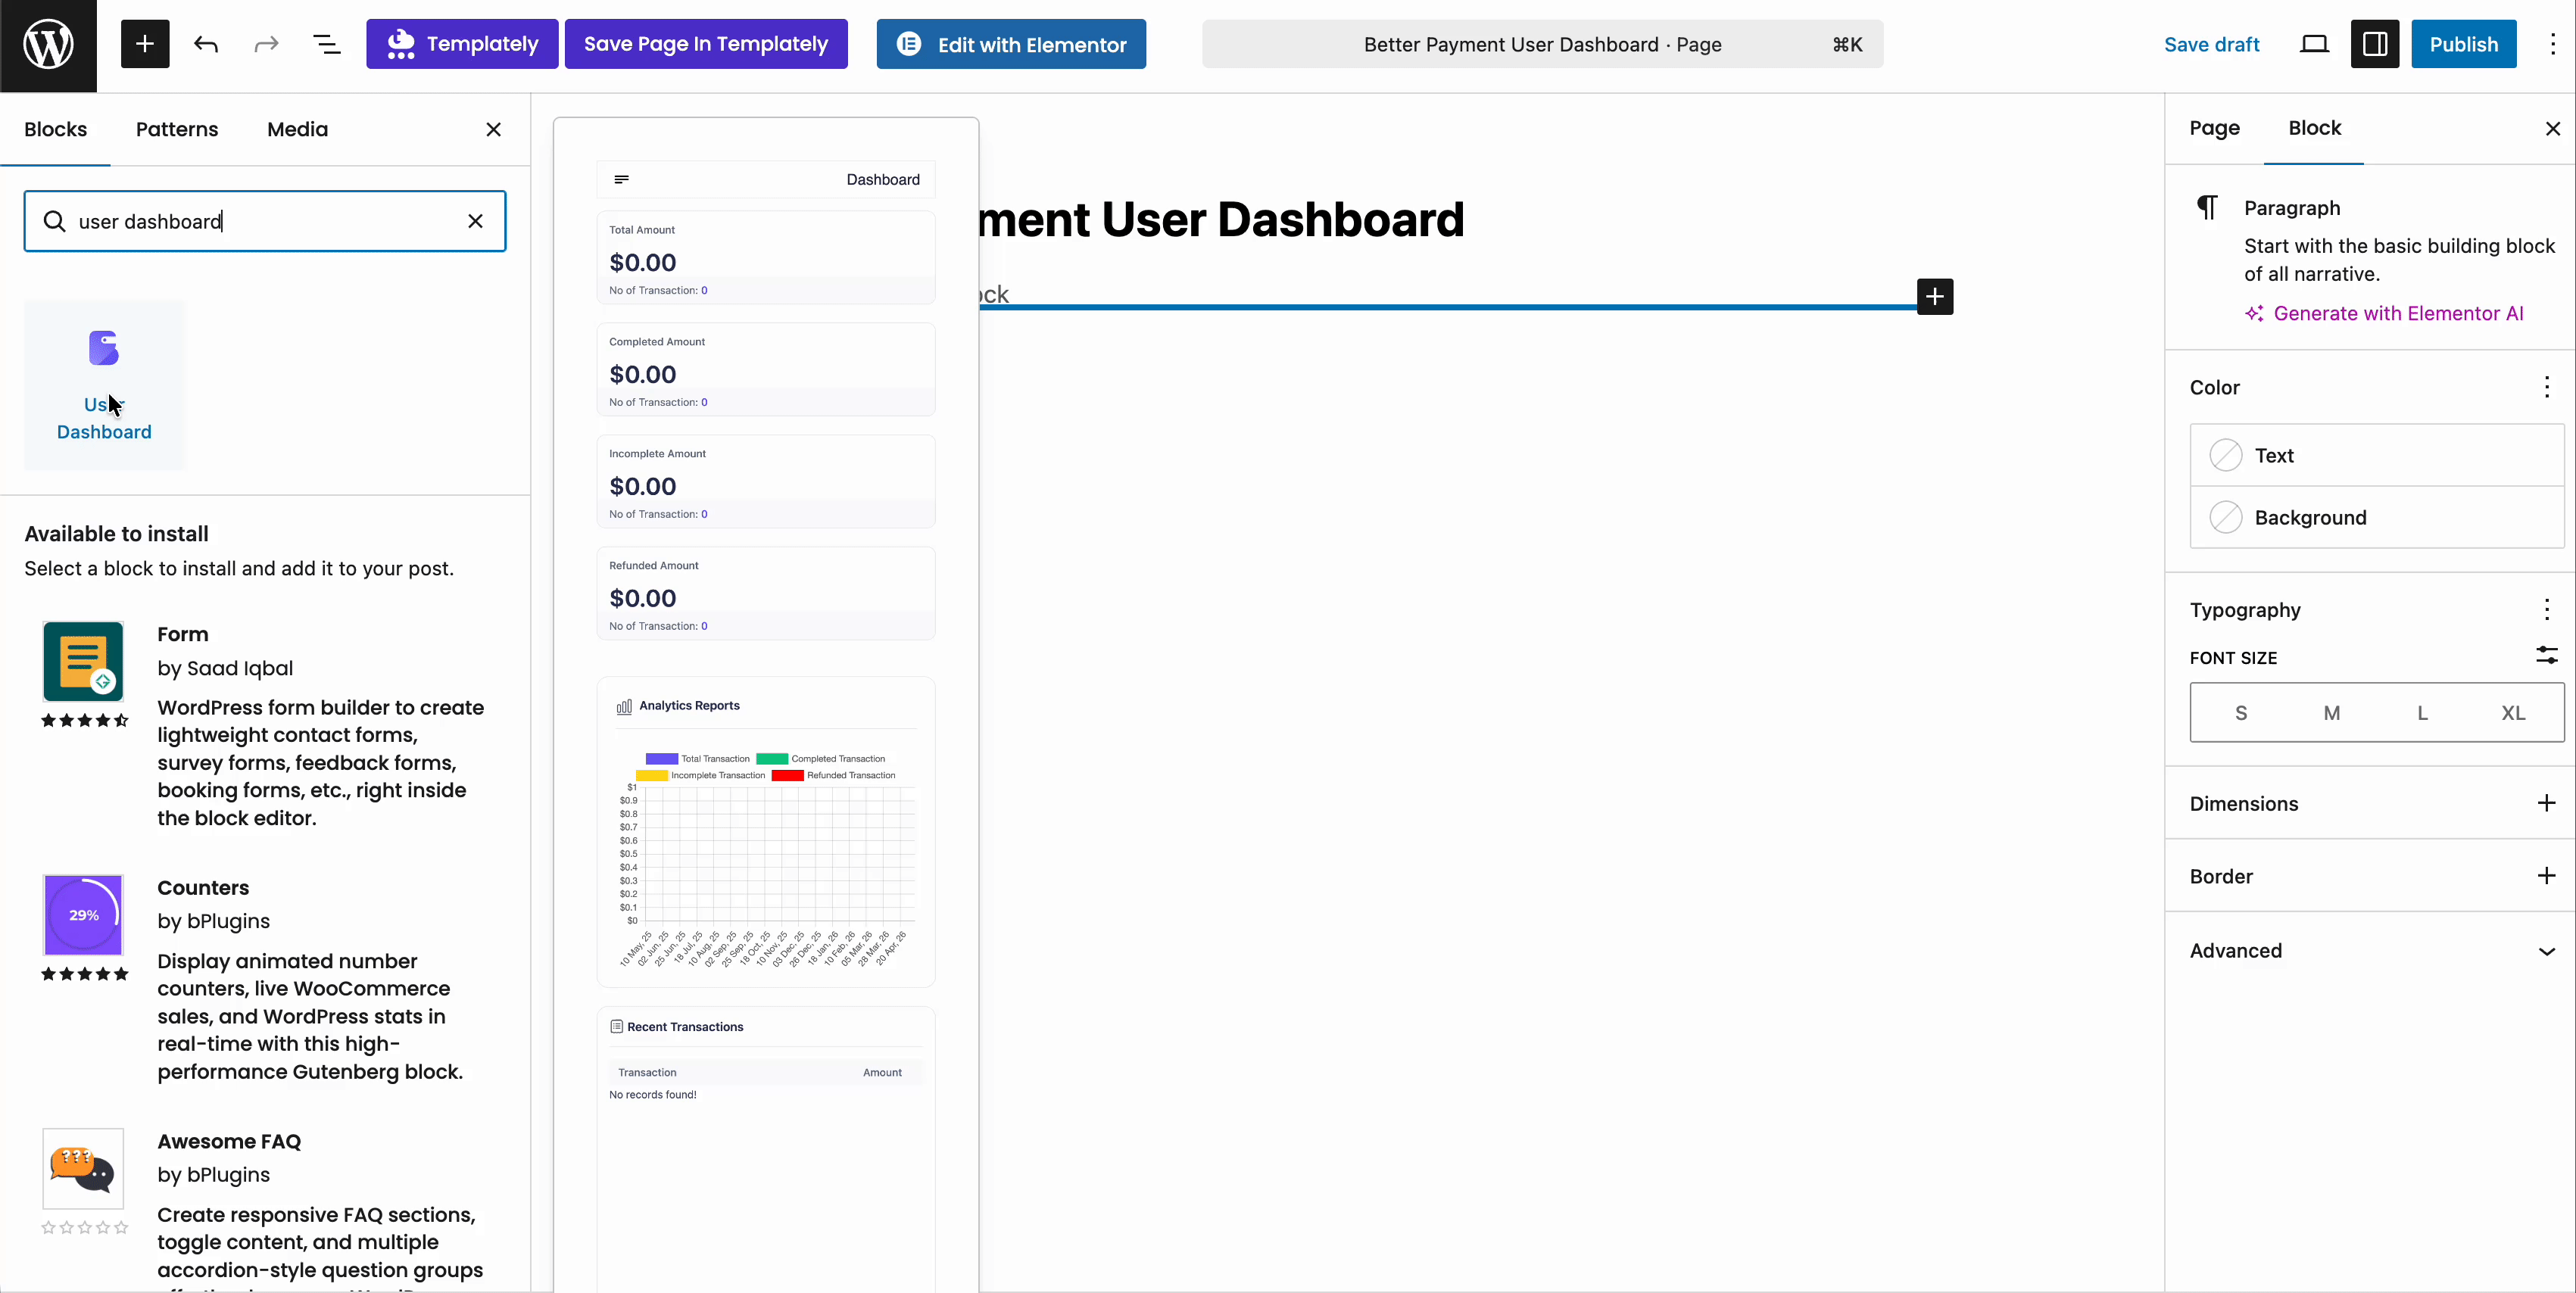Switch to the Page settings tab
The width and height of the screenshot is (2576, 1293).
(2214, 128)
